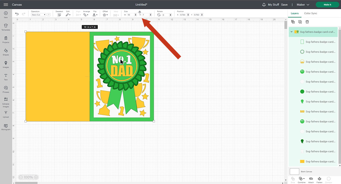Open the Templates panel
The image size is (341, 184).
6,27
